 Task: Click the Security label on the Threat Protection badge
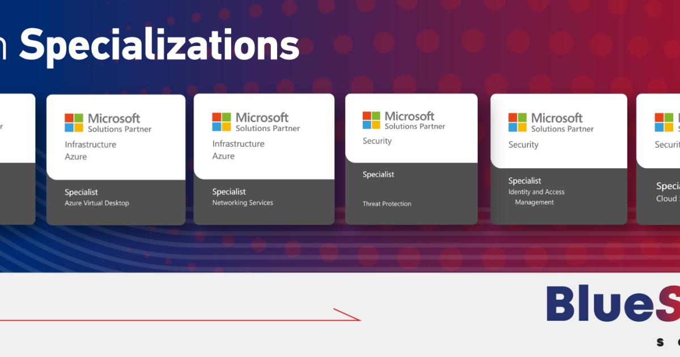(x=377, y=141)
